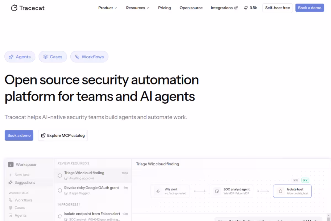Click the Self-host free button
This screenshot has width=331, height=221.
[277, 8]
